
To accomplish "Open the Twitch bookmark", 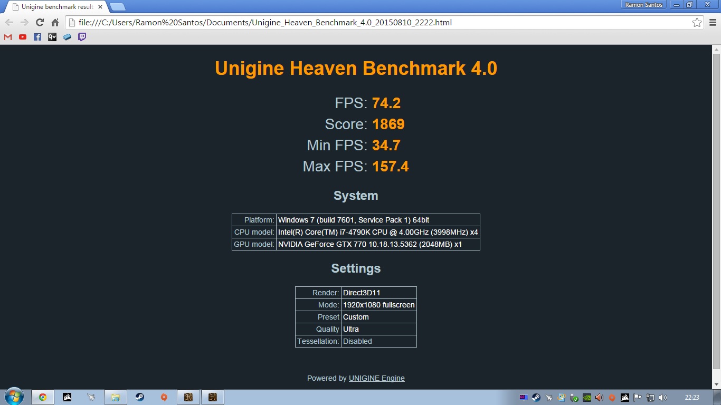I will (x=82, y=37).
